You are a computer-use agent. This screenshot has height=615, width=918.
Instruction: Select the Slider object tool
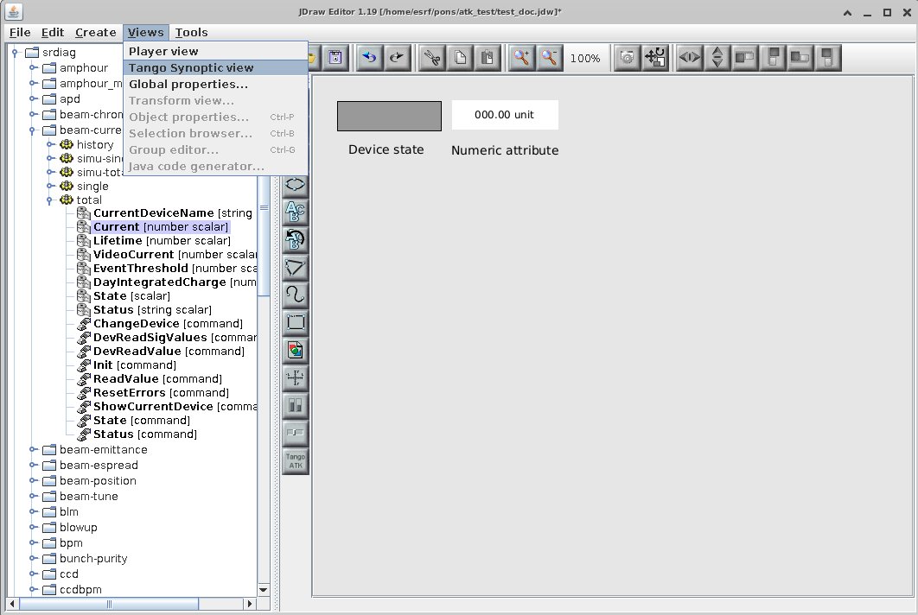click(295, 433)
